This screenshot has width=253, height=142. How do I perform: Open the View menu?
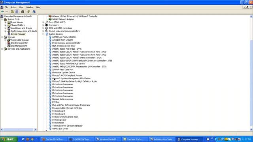(21, 7)
